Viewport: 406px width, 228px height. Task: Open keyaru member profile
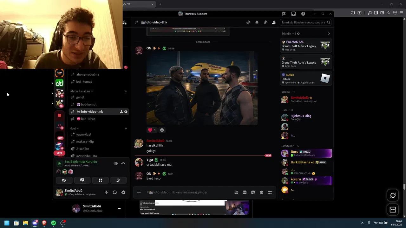pyautogui.click(x=306, y=180)
